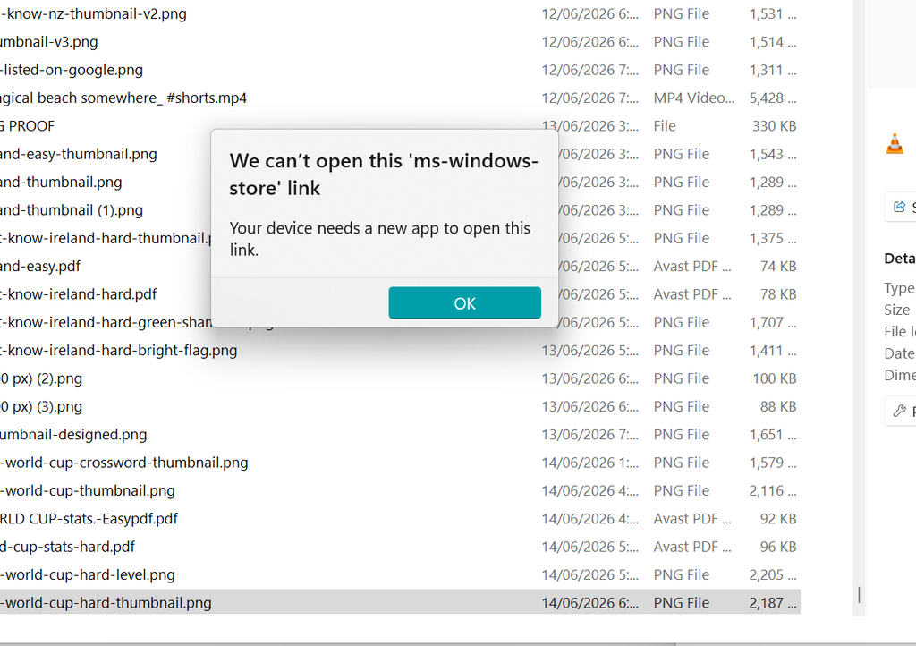Select the umbnail-v3.png file
This screenshot has width=916, height=646.
tap(400, 41)
